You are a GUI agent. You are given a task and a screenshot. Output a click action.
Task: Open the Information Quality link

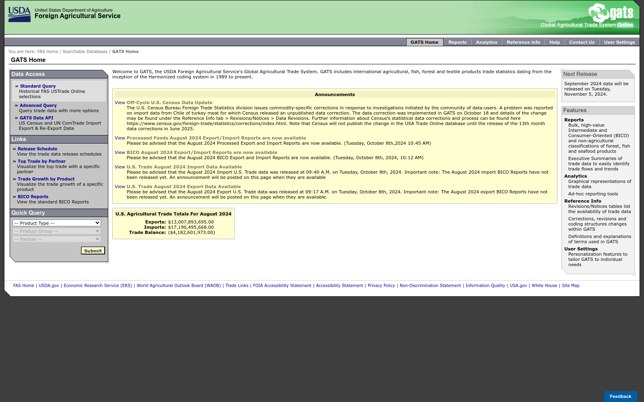pos(485,286)
